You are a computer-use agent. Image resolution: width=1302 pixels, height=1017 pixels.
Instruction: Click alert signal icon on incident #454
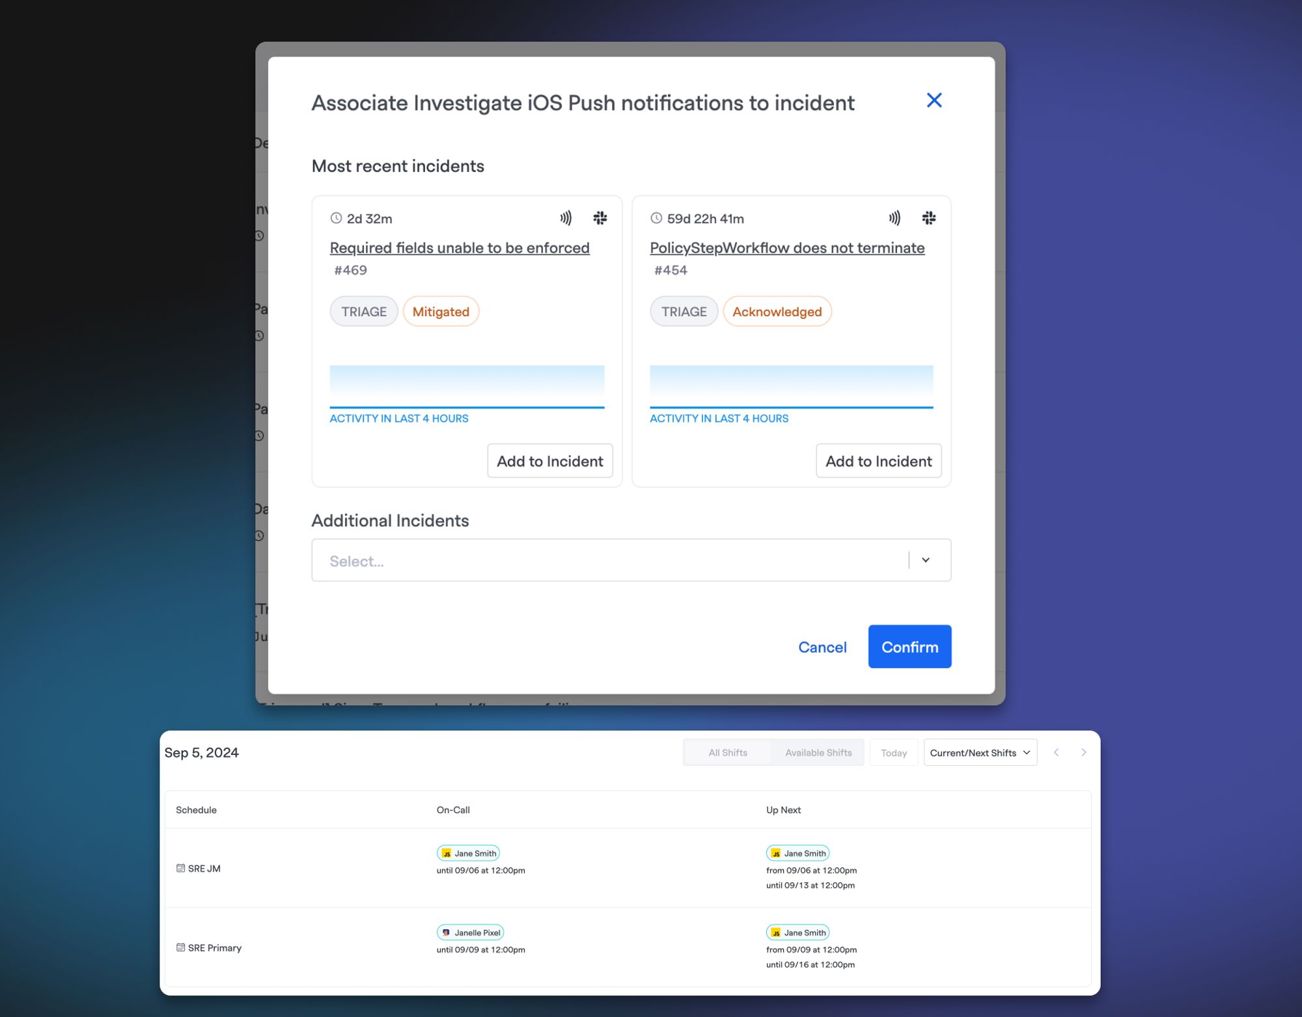point(894,218)
